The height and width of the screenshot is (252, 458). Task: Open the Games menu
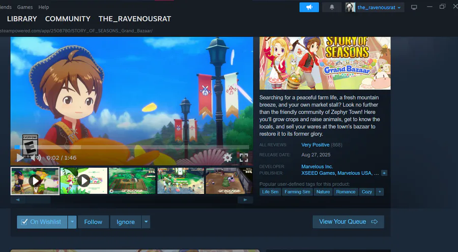click(25, 7)
